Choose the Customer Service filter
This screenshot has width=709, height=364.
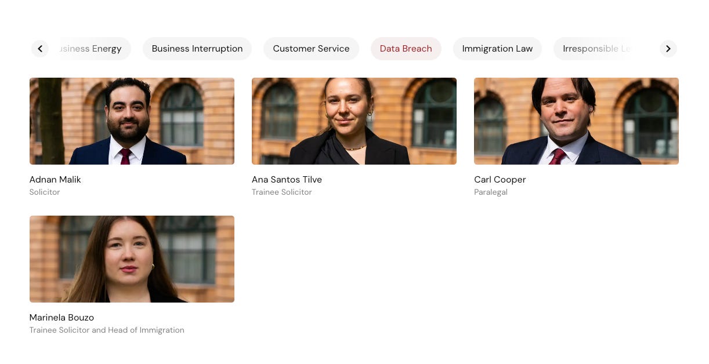pos(311,49)
